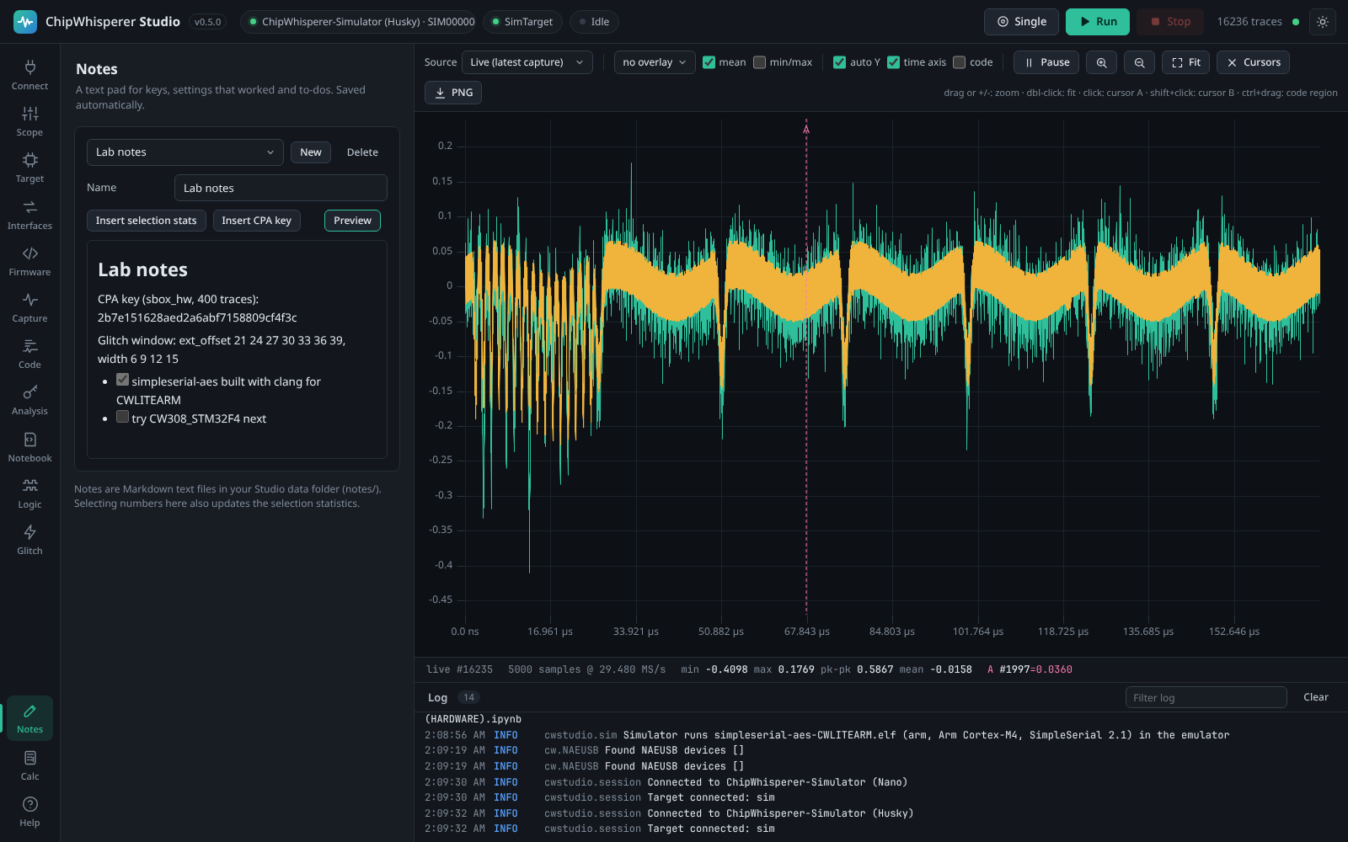Download the plot as PNG
Viewport: 1348px width, 842px height.
(x=453, y=93)
